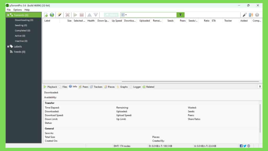Screen dimensions: 268x151
Task: Click the Transfer section heading
Action: pos(49,103)
